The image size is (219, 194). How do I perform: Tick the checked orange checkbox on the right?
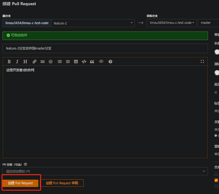216,180
